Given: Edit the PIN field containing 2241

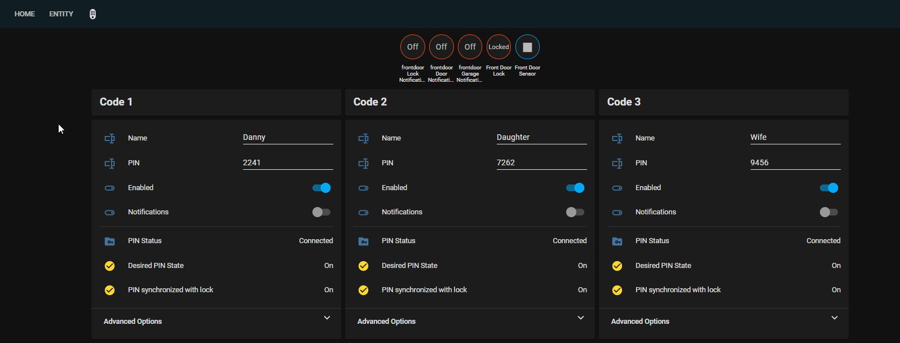Looking at the screenshot, I should click(x=288, y=163).
